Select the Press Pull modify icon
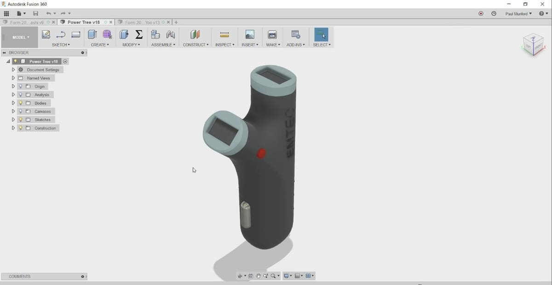This screenshot has width=552, height=285. pyautogui.click(x=124, y=34)
